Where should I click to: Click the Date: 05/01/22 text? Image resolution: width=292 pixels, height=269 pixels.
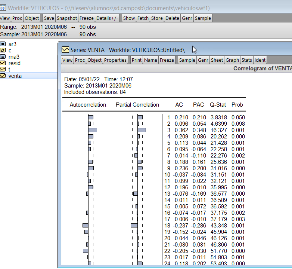pos(82,79)
